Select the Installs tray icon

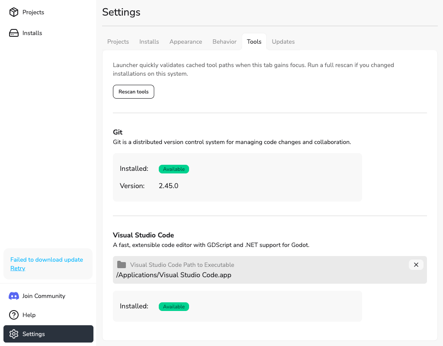click(13, 33)
